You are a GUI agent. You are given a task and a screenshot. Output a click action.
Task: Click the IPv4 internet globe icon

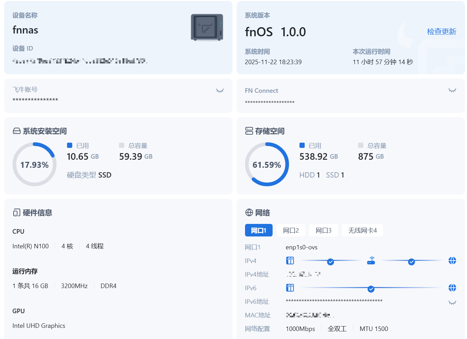coord(452,261)
